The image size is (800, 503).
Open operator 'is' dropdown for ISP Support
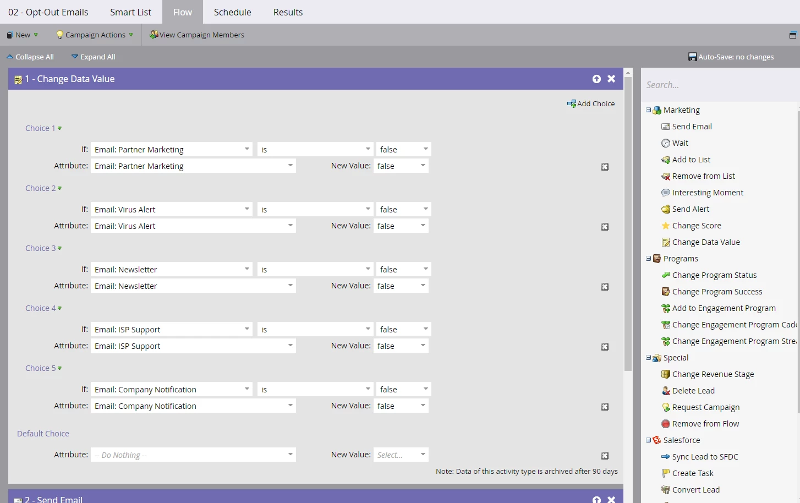(x=368, y=329)
